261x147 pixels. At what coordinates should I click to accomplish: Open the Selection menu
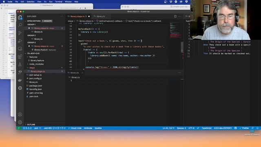click(x=31, y=2)
